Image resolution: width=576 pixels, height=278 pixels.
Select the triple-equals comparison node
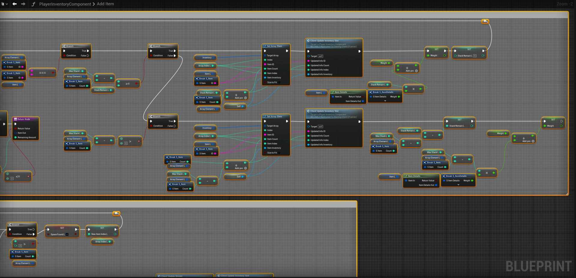(43, 73)
